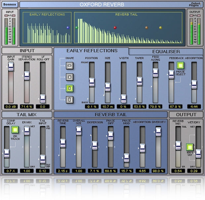Click the Input Gain value field 0.0 dB
Screen dimensions: 205x200
(x=11, y=106)
